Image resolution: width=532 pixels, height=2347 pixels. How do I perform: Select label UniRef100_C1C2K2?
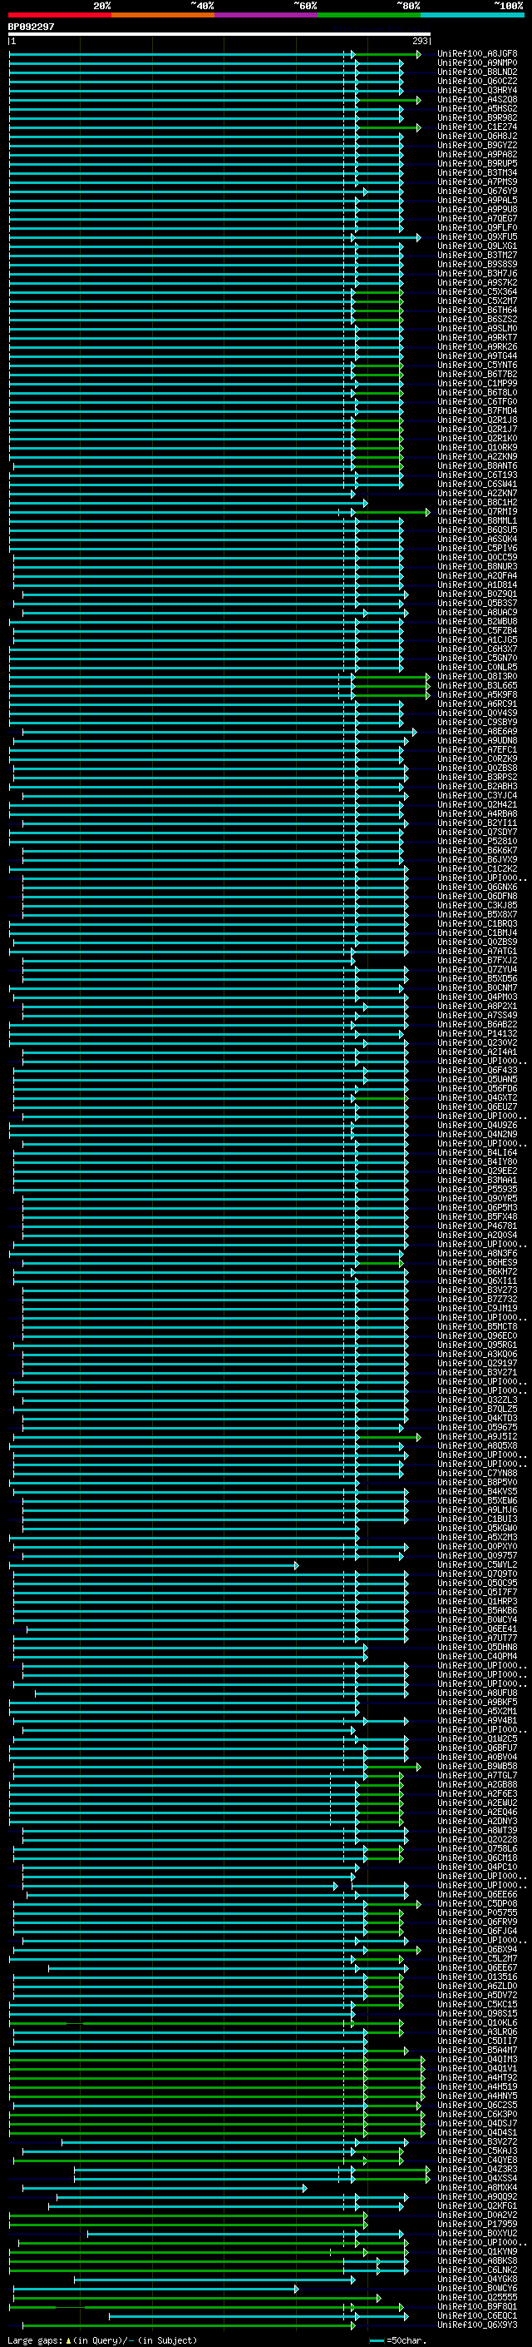coord(477,868)
